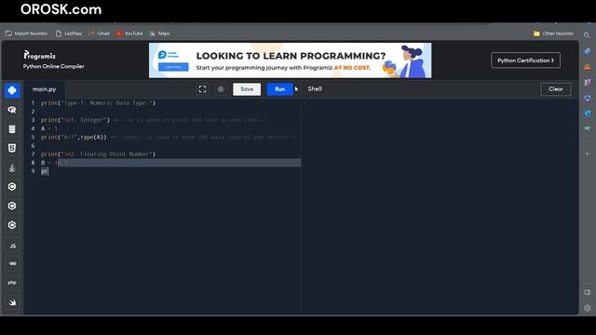Select the Python language icon in sidebar
This screenshot has height=335, width=596.
pos(12,90)
